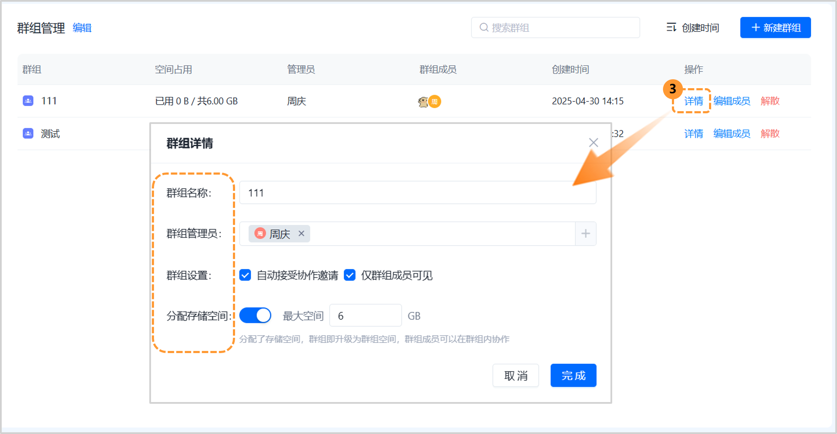Remove admin 周庆 via the tag's × icon
837x434 pixels.
[301, 233]
